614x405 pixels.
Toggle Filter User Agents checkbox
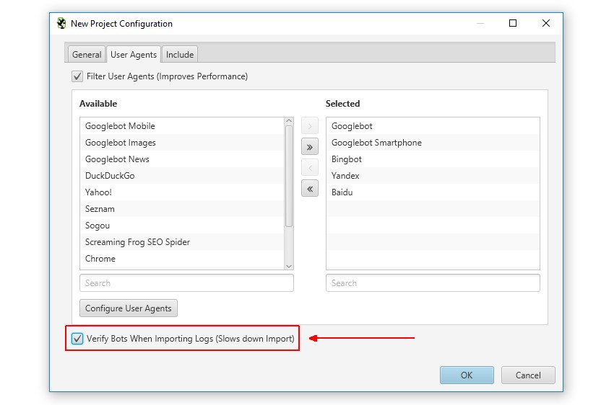coord(77,76)
